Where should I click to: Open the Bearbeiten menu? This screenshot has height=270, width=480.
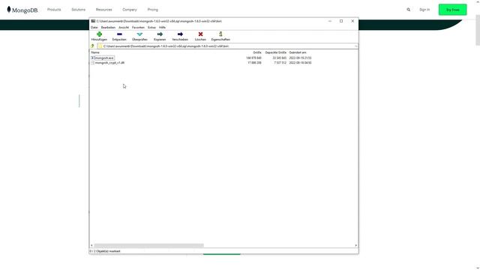[108, 28]
